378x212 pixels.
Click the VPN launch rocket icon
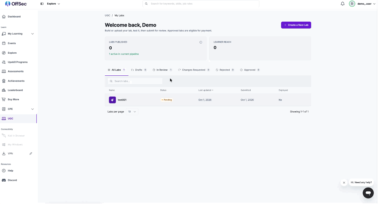30,154
